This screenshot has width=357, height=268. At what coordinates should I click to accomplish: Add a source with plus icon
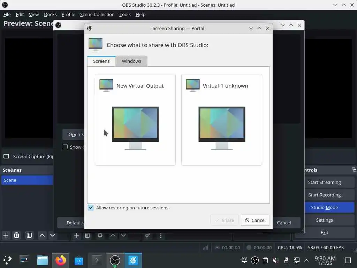tap(77, 236)
